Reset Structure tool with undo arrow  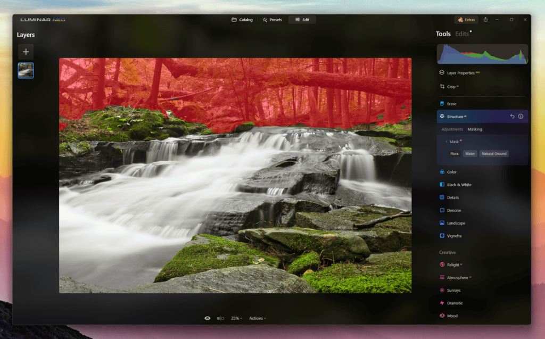coord(512,117)
